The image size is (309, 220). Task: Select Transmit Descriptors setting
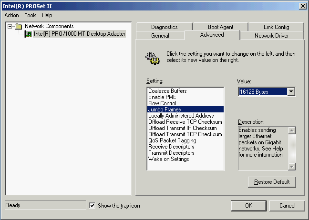point(185,153)
